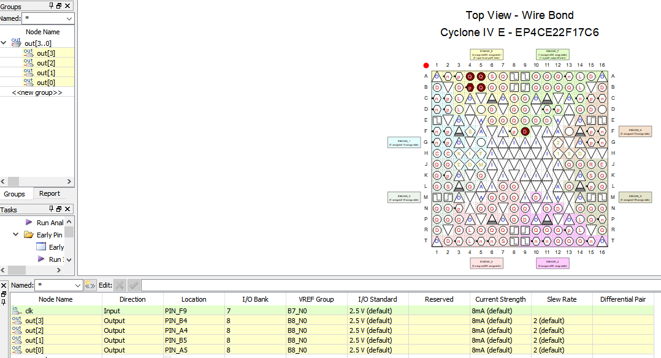This screenshot has height=358, width=661.
Task: Switch to the Groups tab
Action: coord(14,194)
